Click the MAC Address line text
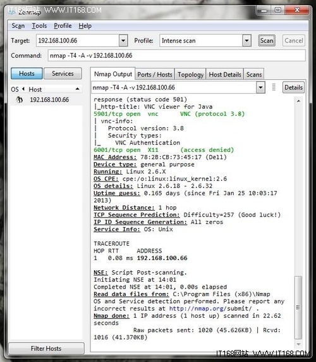Viewport: 316px width, 362px height. [x=160, y=157]
